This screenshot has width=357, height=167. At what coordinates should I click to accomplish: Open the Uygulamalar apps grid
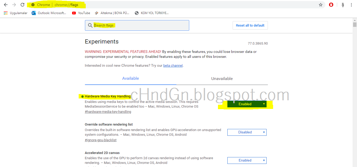(x=5, y=13)
